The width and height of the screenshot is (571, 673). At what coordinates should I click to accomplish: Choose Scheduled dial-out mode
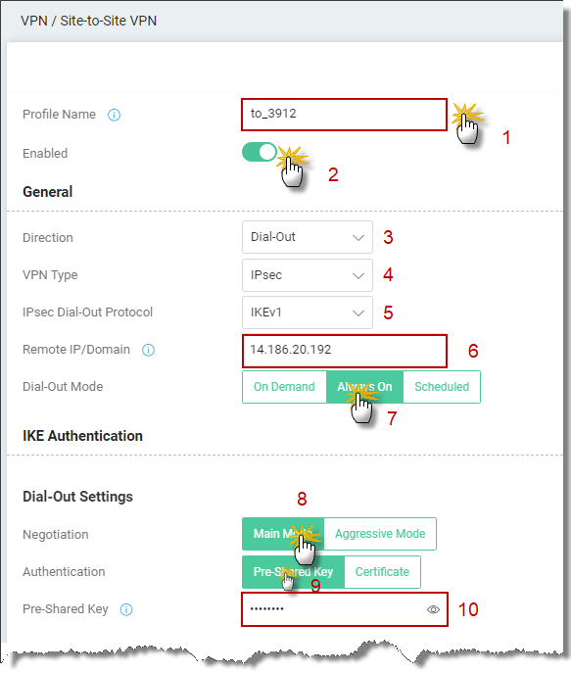[442, 387]
